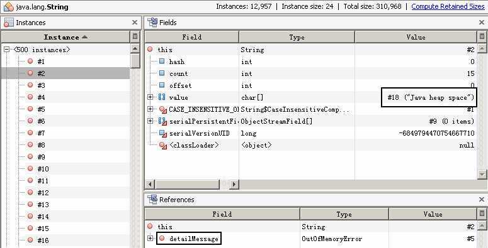Click the Instances panel icon
This screenshot has width=488, height=248.
coord(9,23)
